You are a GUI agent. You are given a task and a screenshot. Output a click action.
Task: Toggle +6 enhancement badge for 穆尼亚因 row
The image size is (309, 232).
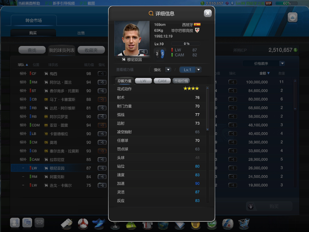point(102,168)
